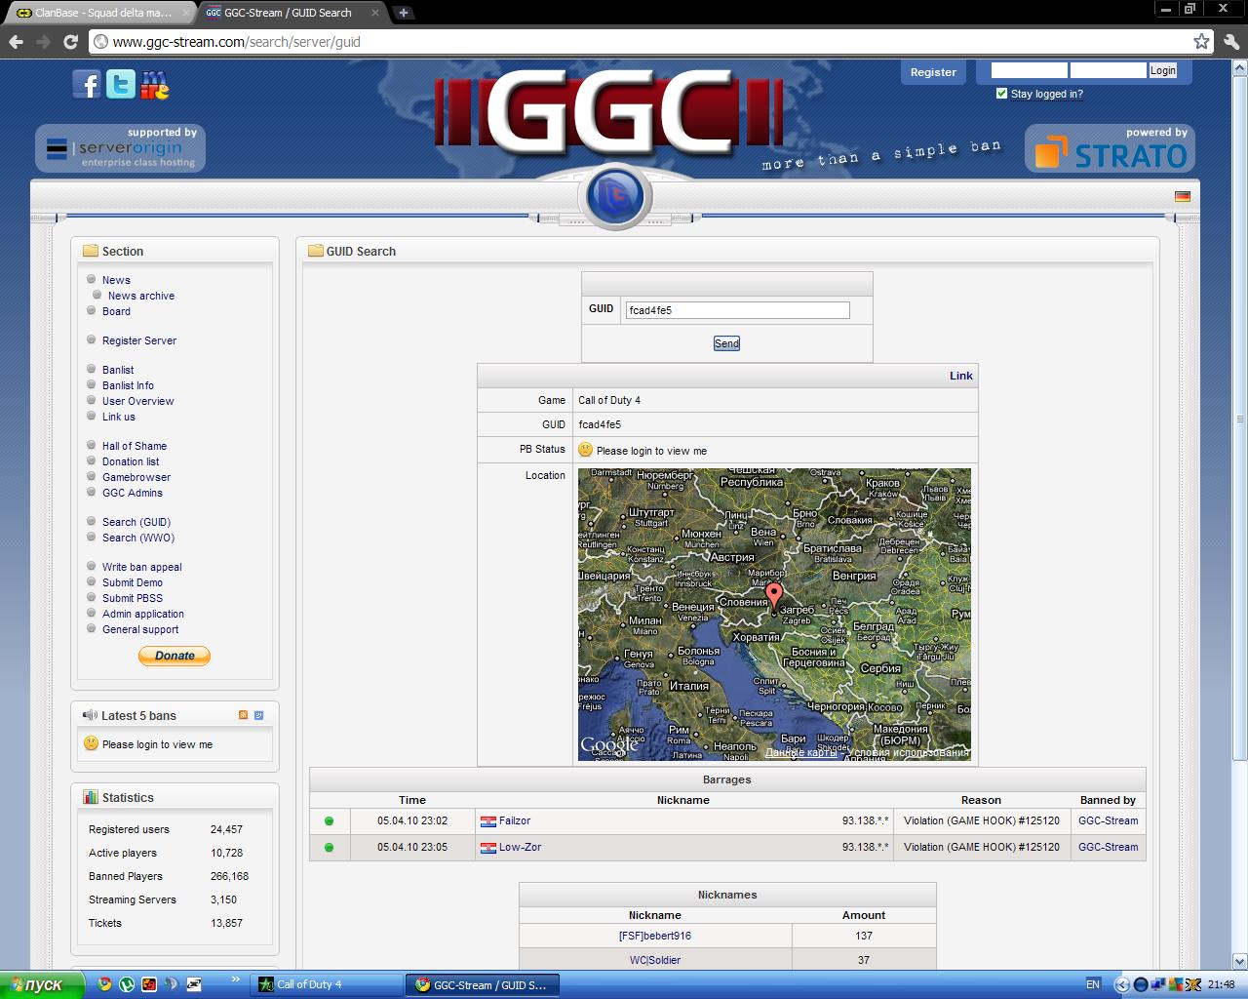Open the [FSF]bebert916 nickname link
Viewport: 1248px width, 999px height.
655,936
